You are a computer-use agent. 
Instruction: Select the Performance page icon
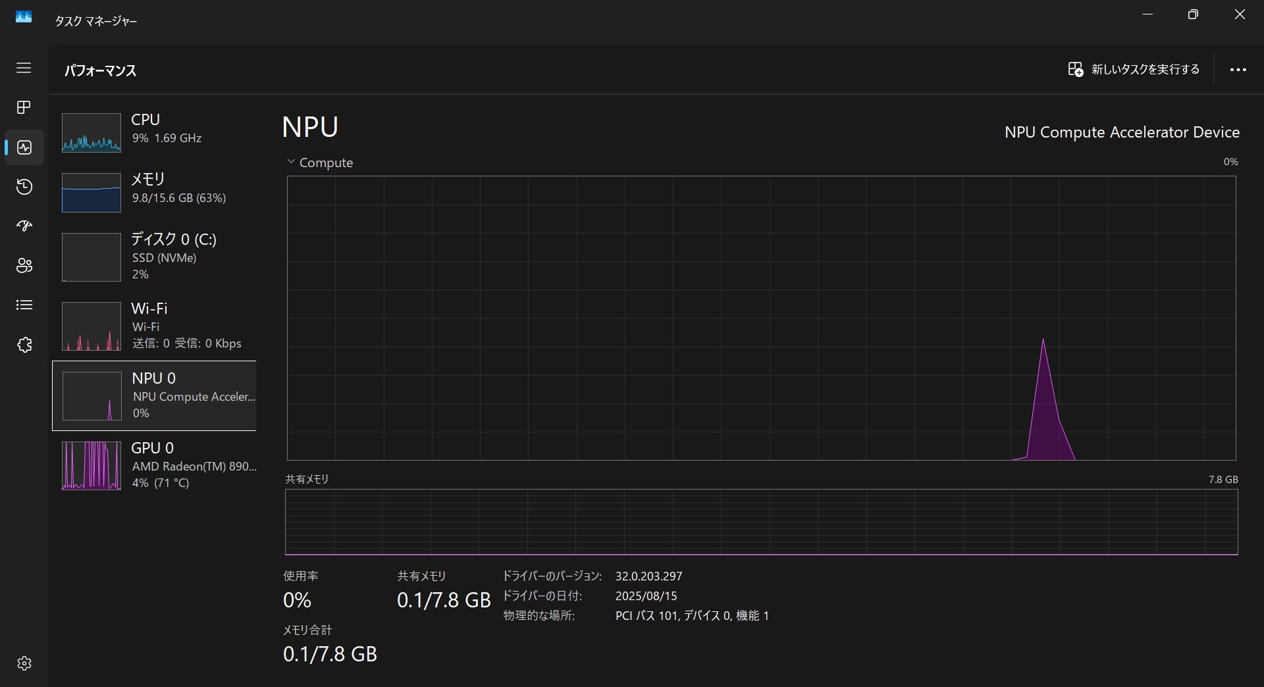tap(24, 147)
